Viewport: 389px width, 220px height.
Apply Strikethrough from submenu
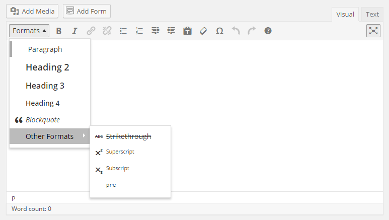130,136
